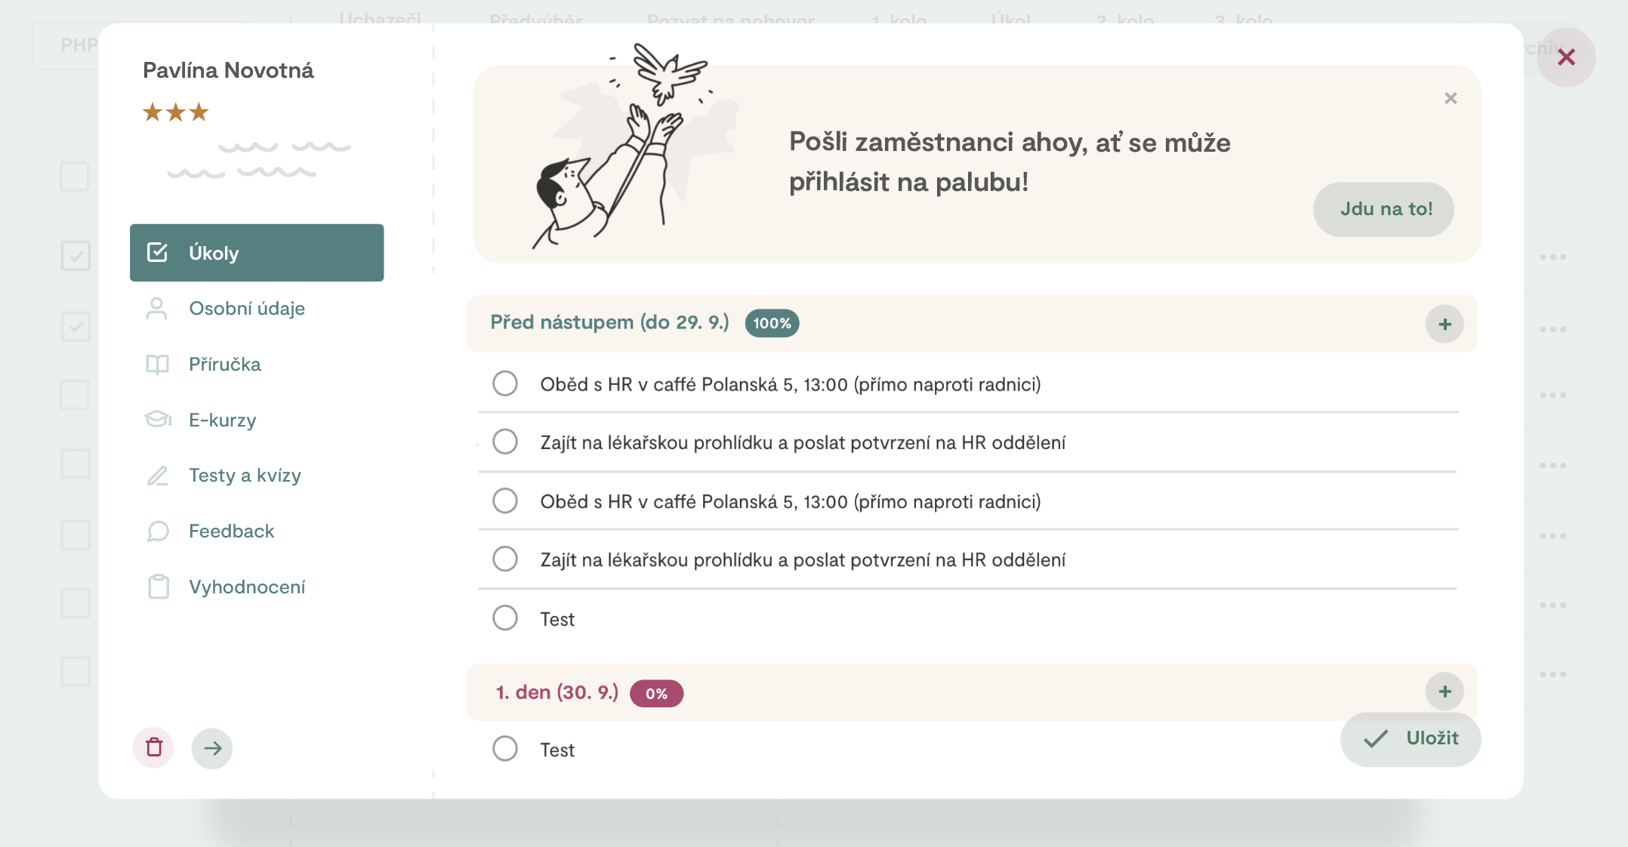
Task: Collapse the 1. den (30. 9.) section header
Action: [x=557, y=692]
